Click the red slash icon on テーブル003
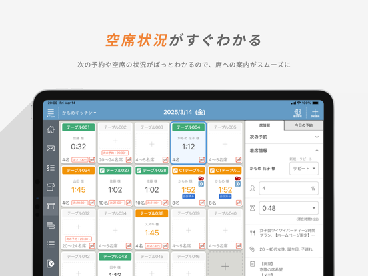Viewport: 368px width, 276px height. tap(165, 160)
